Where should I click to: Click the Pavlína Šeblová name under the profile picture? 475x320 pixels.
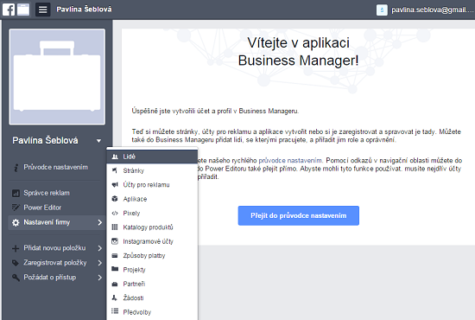45,140
